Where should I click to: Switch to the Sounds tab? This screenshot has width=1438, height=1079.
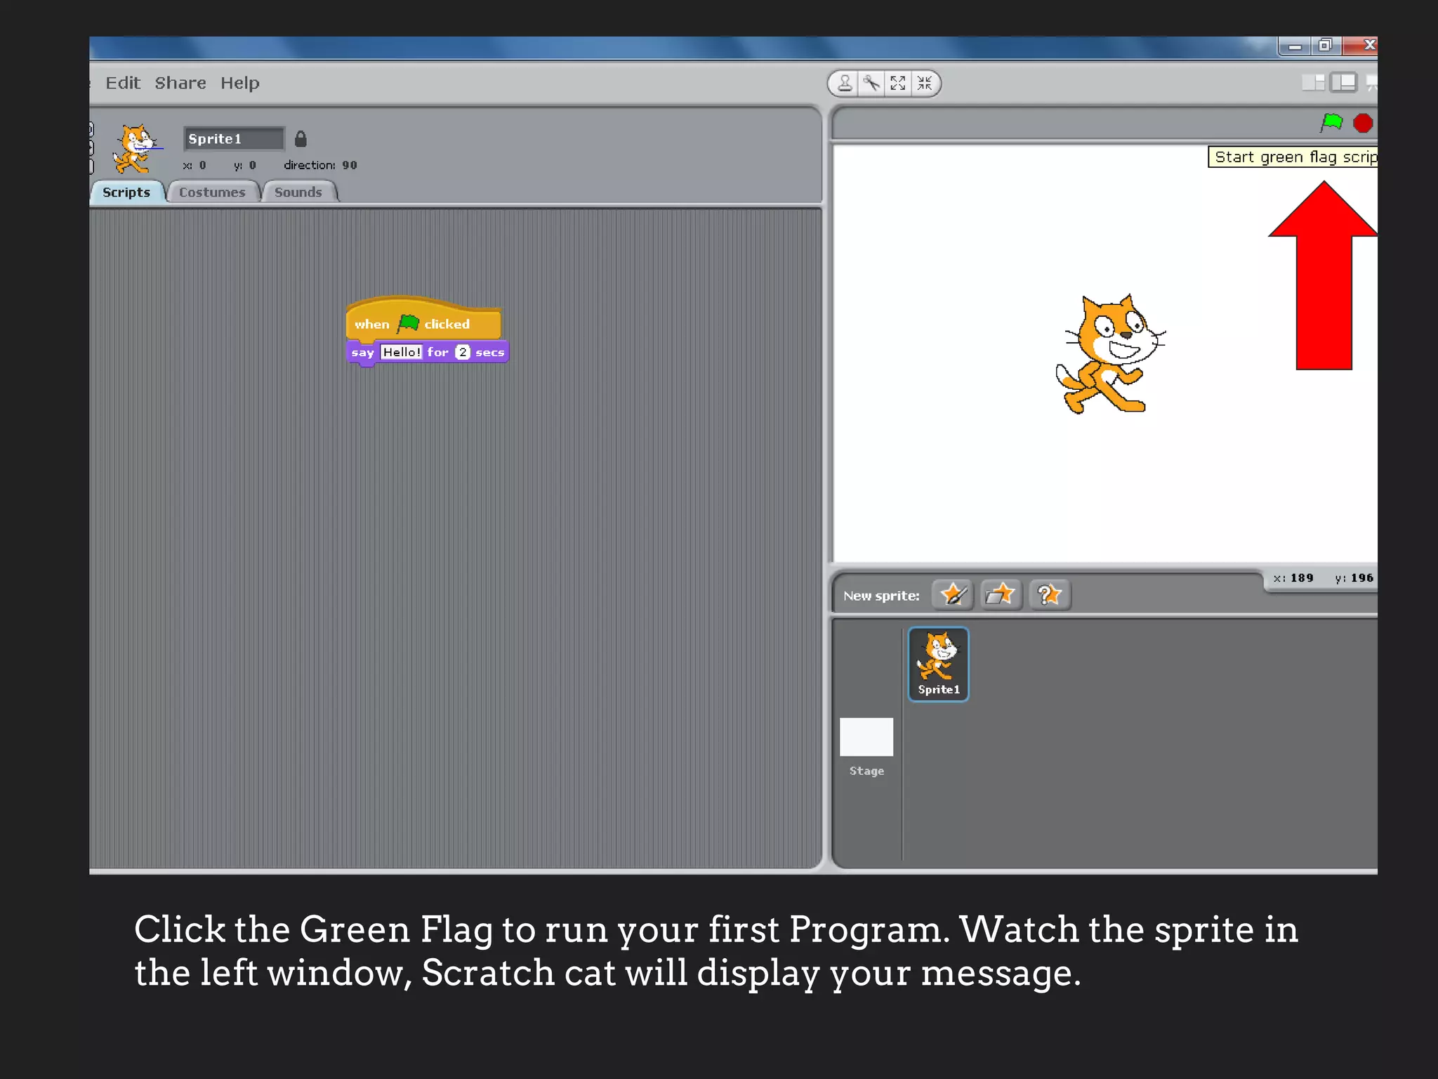point(298,192)
